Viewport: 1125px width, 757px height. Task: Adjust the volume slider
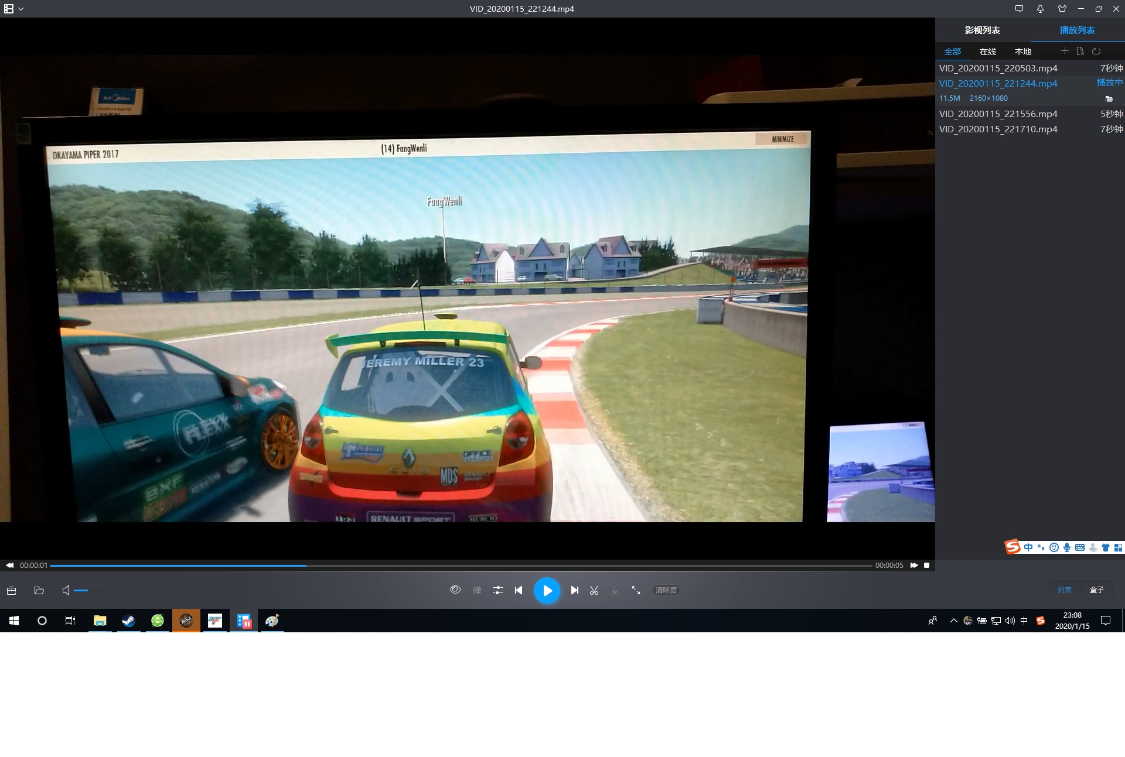(90, 590)
